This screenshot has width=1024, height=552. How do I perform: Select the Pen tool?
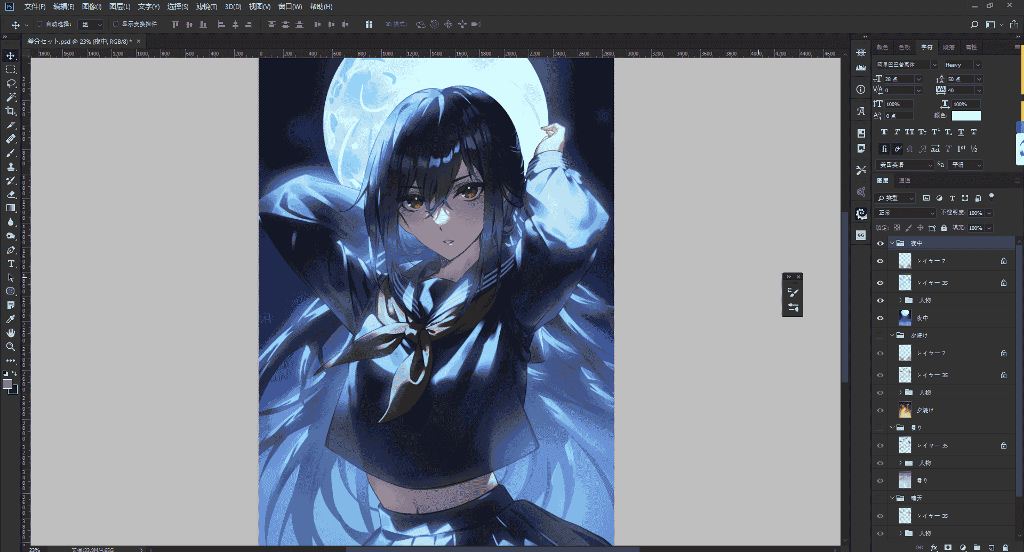pyautogui.click(x=11, y=250)
